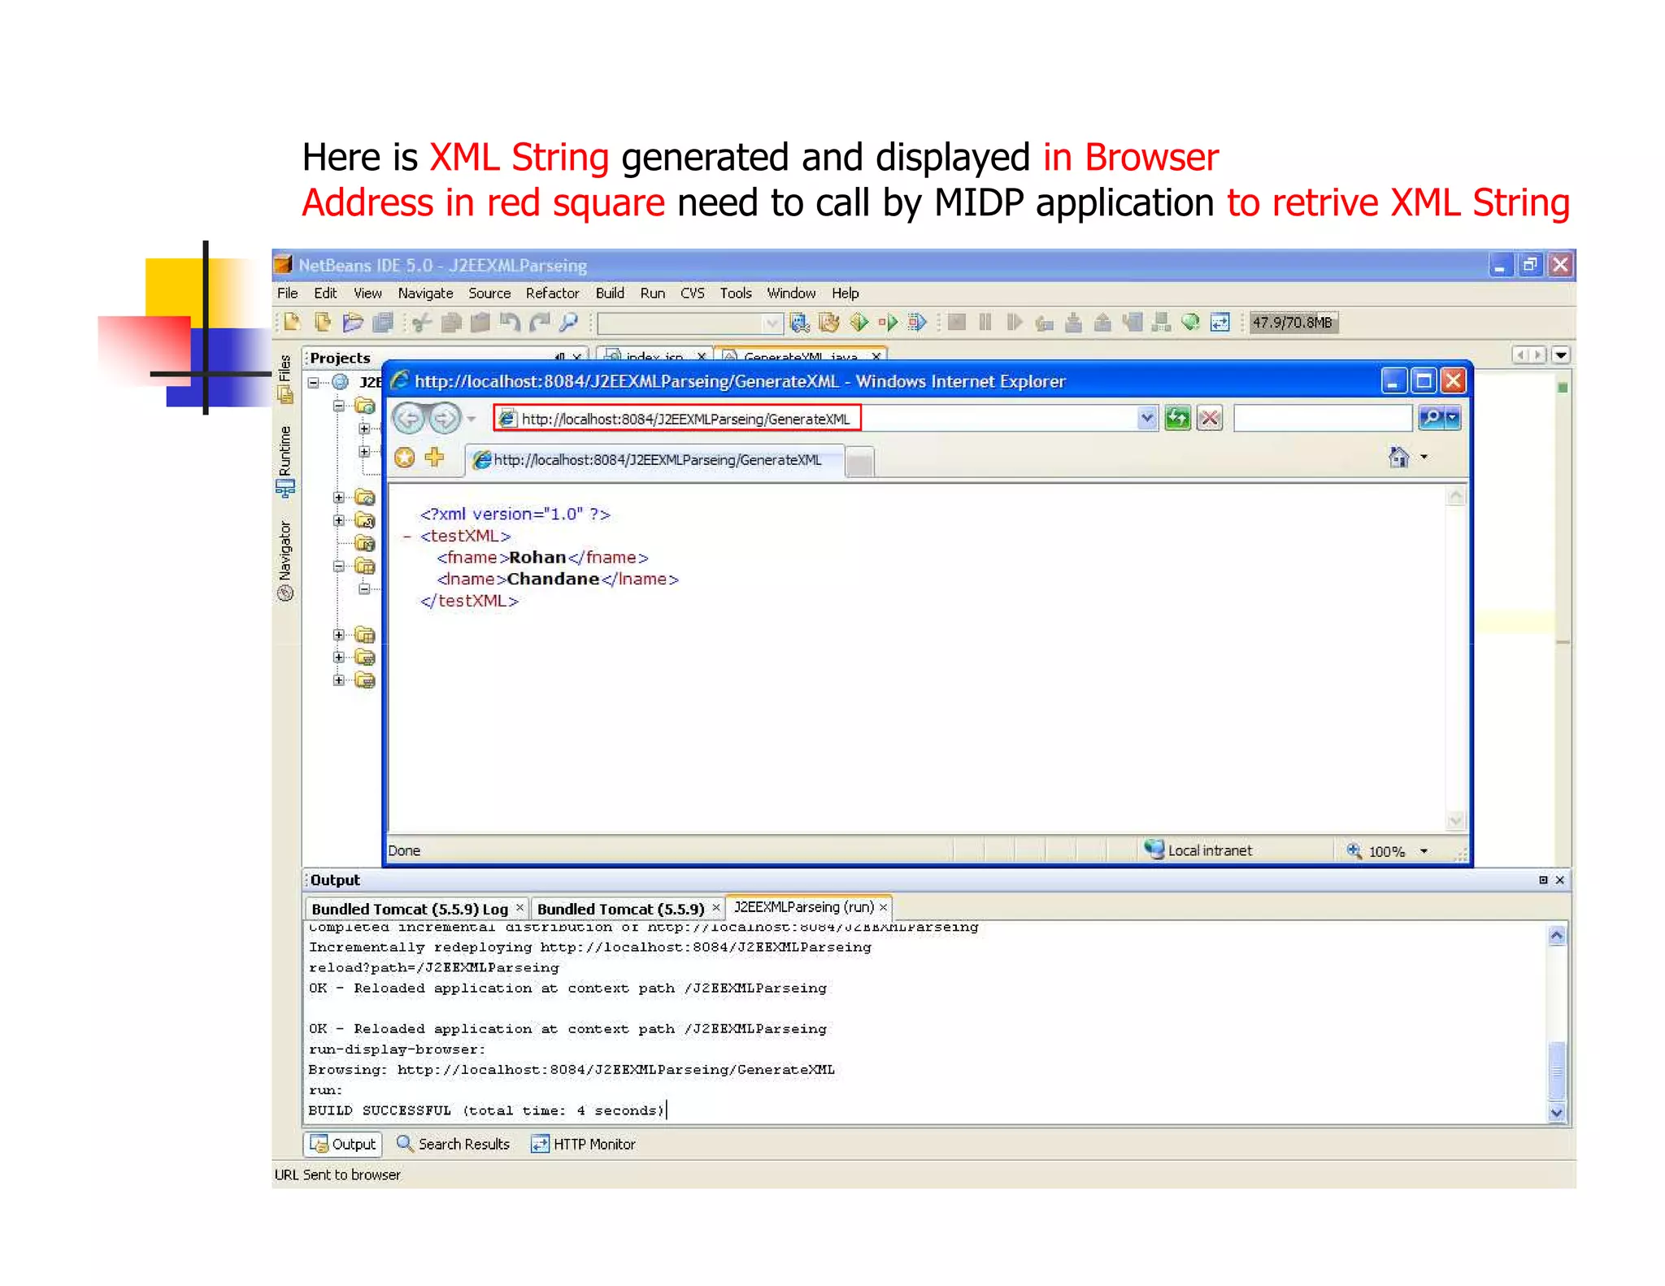Click the Pause debugger icon
The width and height of the screenshot is (1665, 1286).
click(x=985, y=323)
